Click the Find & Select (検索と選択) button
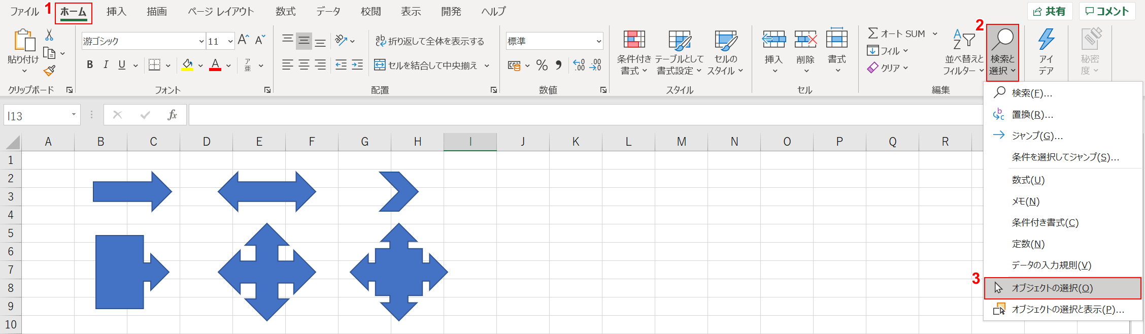This screenshot has width=1145, height=334. pos(1002,52)
